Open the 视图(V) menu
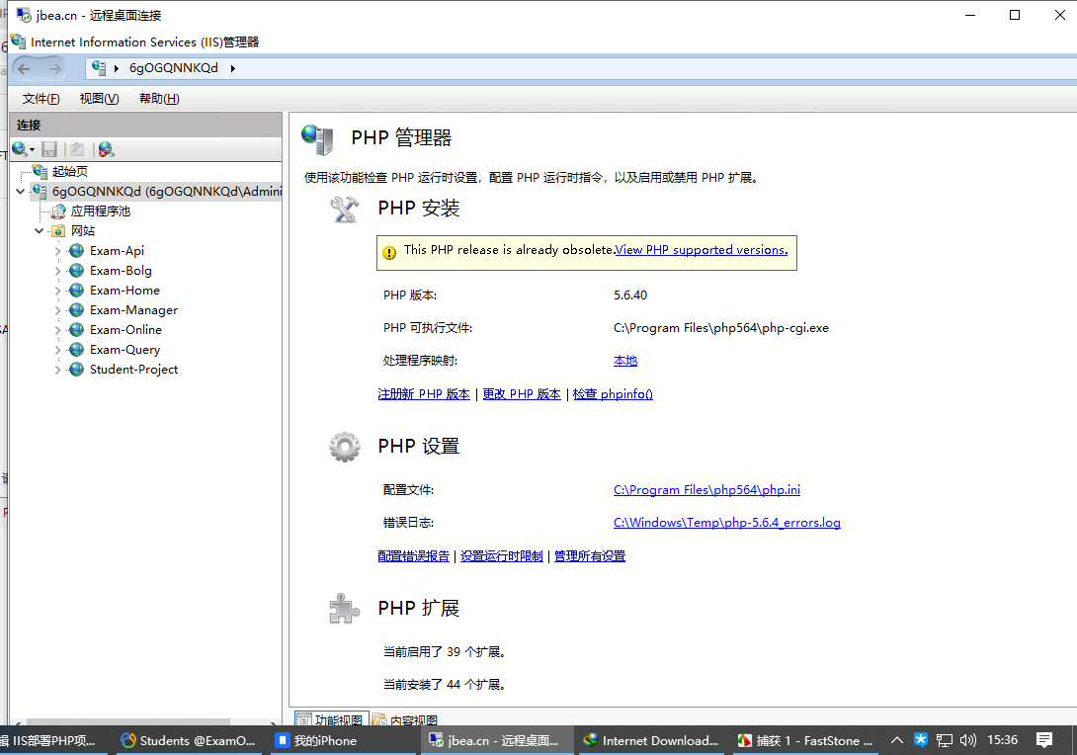 coord(100,98)
